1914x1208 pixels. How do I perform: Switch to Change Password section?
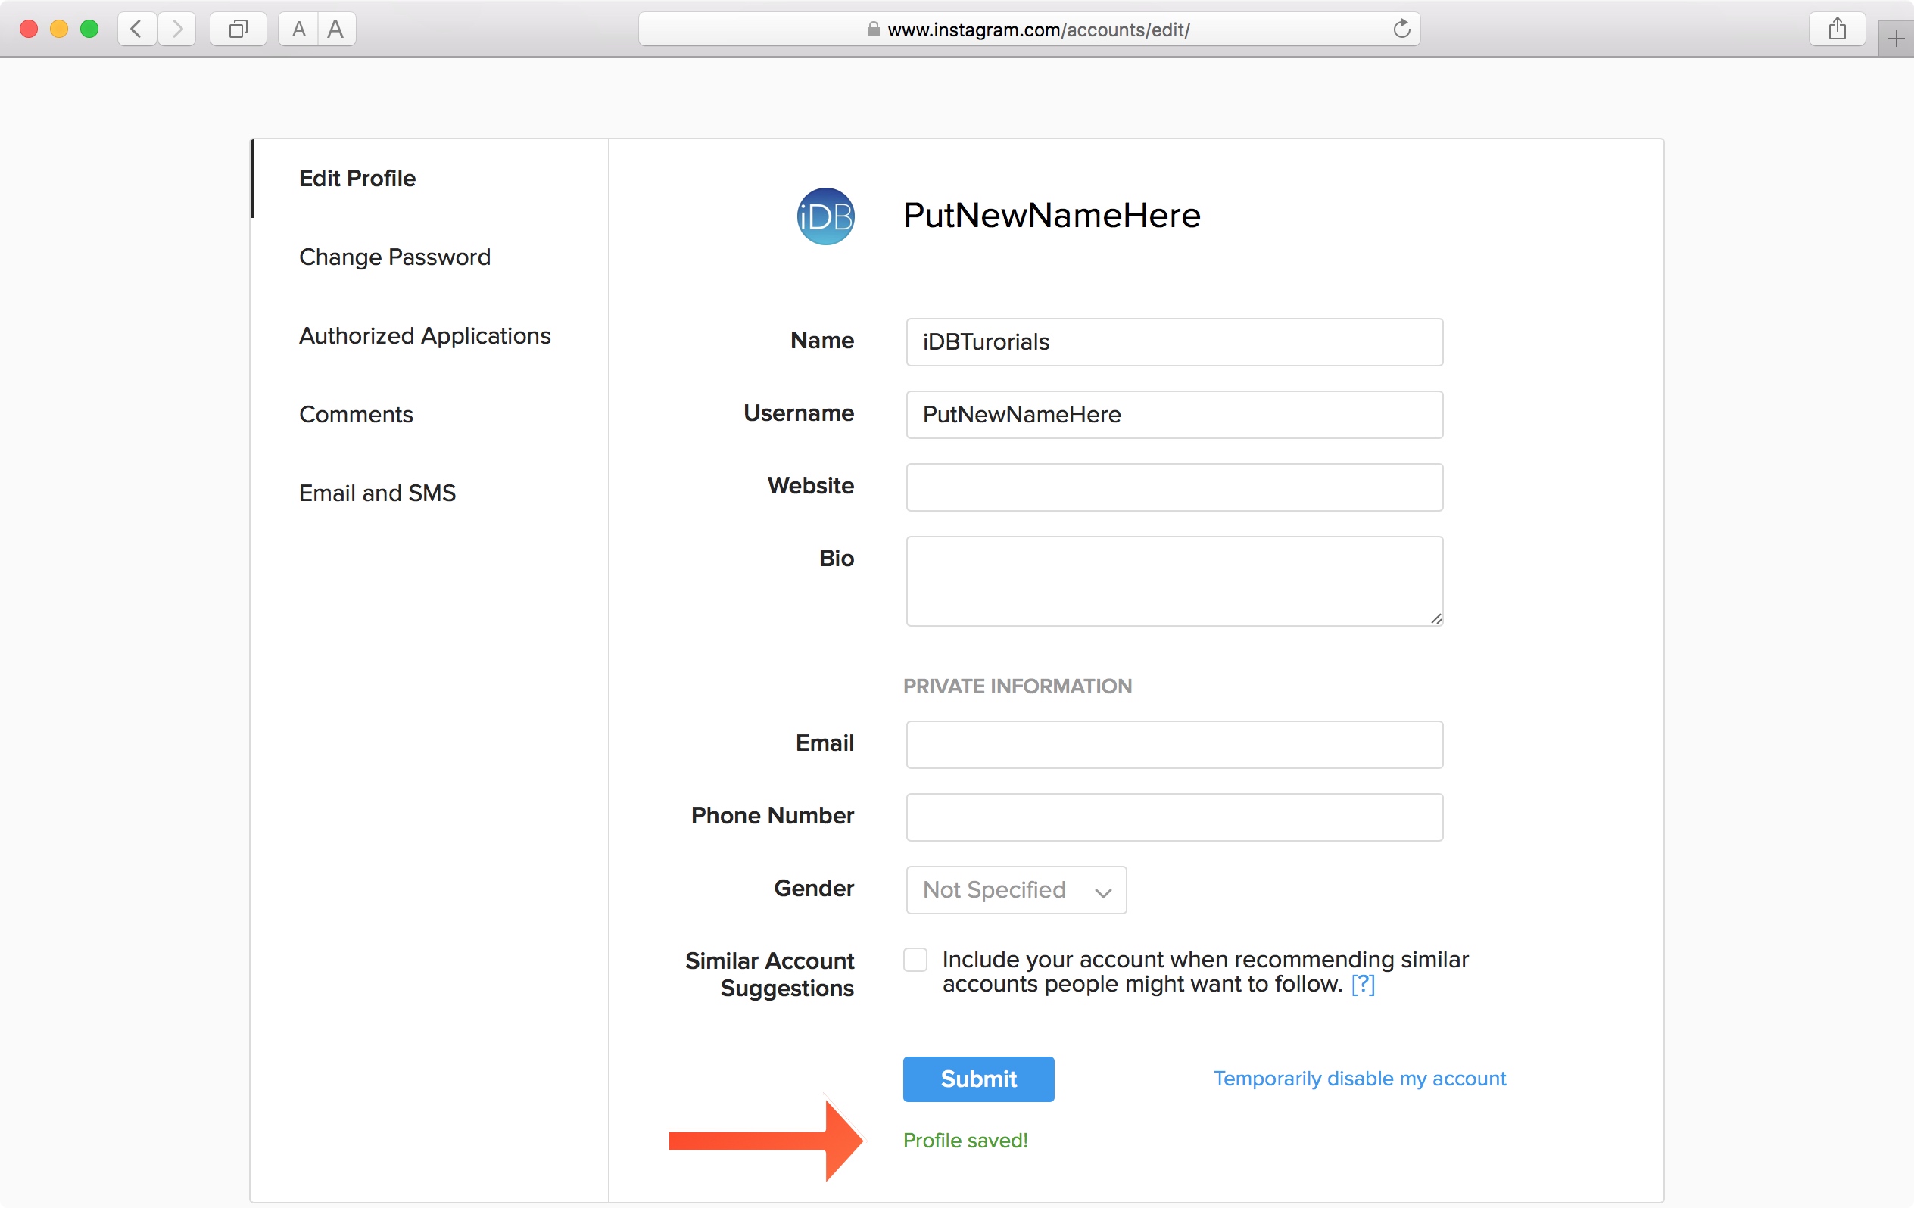coord(394,257)
